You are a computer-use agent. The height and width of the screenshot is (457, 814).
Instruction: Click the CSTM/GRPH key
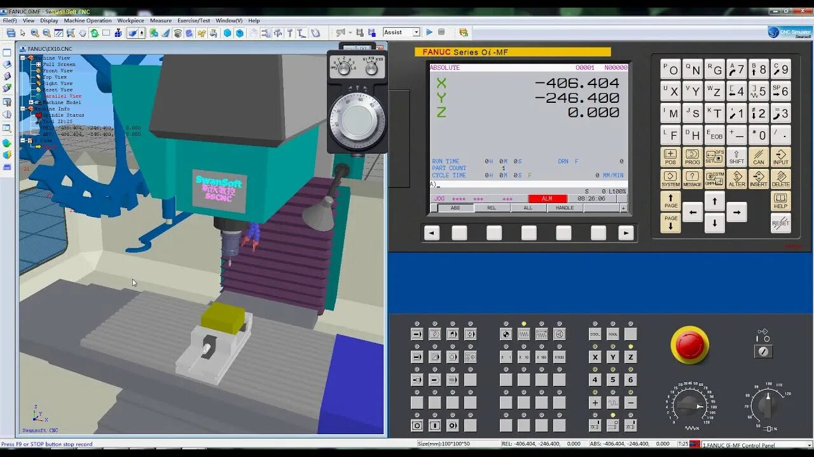714,180
